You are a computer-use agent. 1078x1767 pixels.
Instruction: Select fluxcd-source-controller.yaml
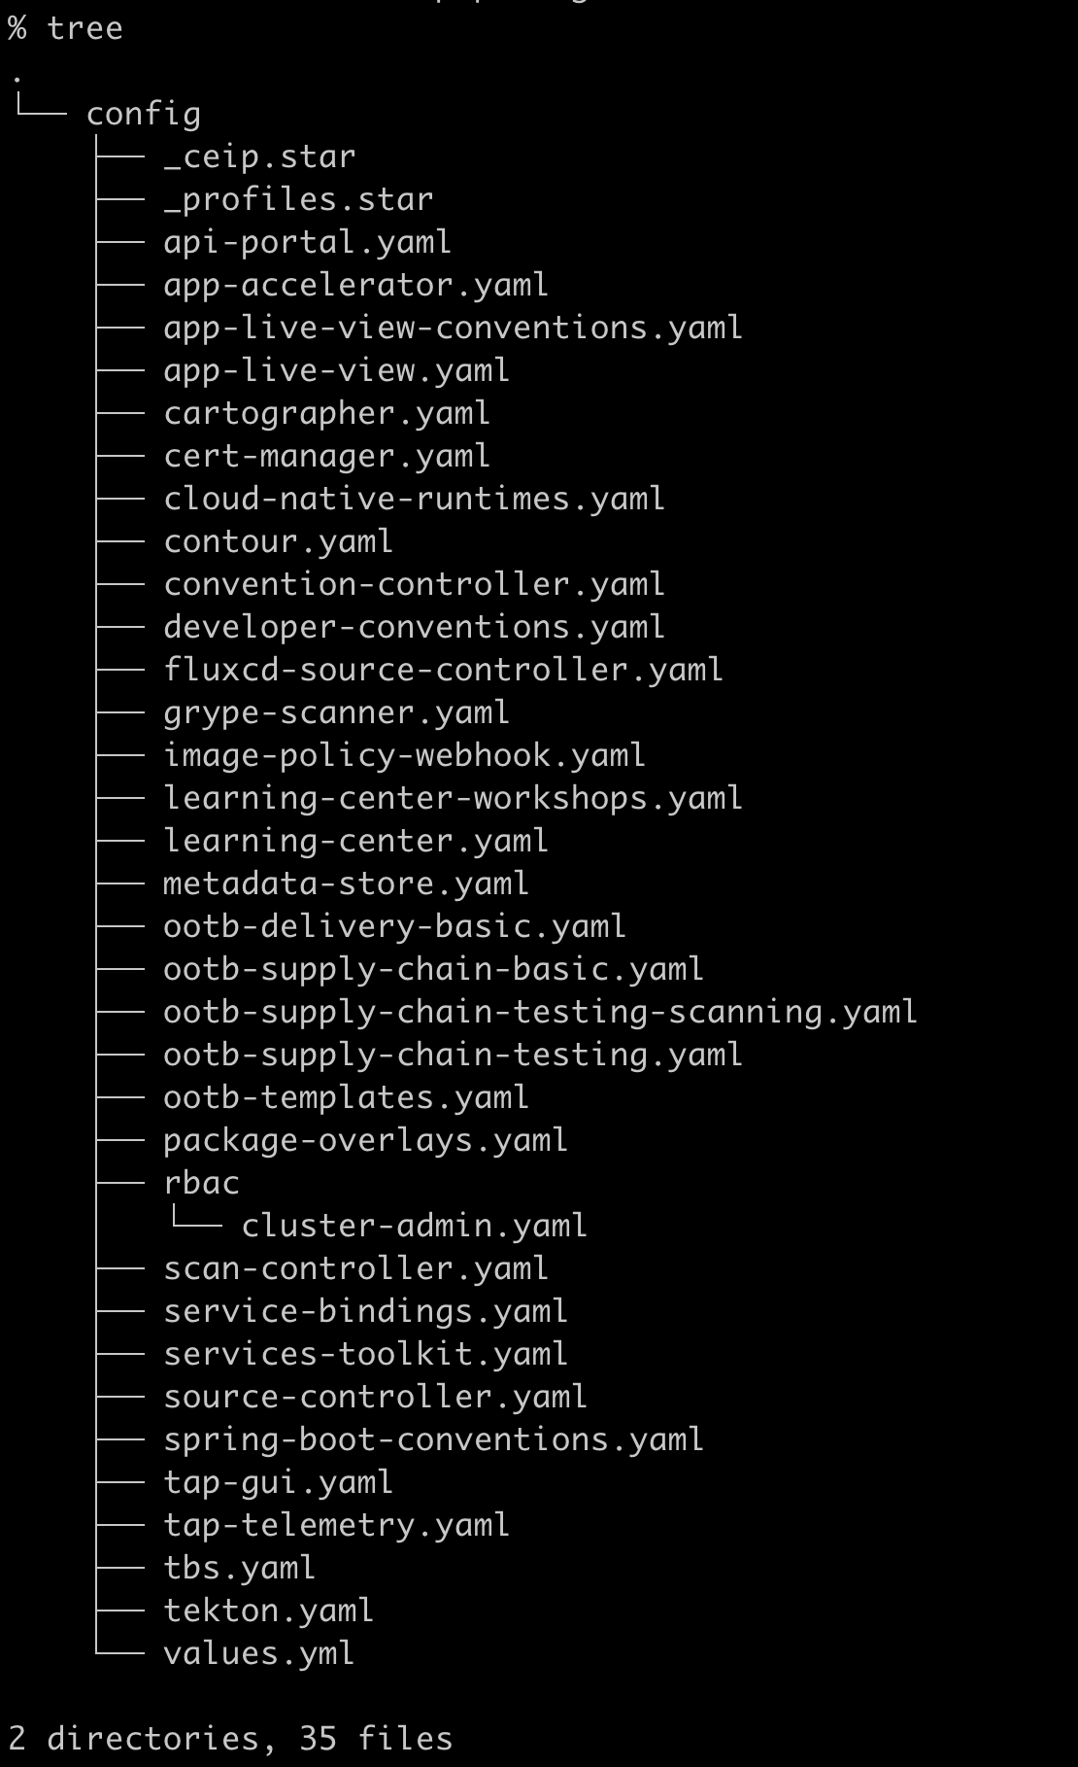click(443, 671)
